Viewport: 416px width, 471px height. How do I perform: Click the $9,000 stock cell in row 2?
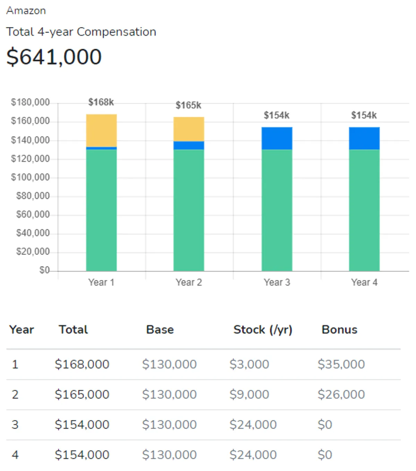tap(249, 394)
